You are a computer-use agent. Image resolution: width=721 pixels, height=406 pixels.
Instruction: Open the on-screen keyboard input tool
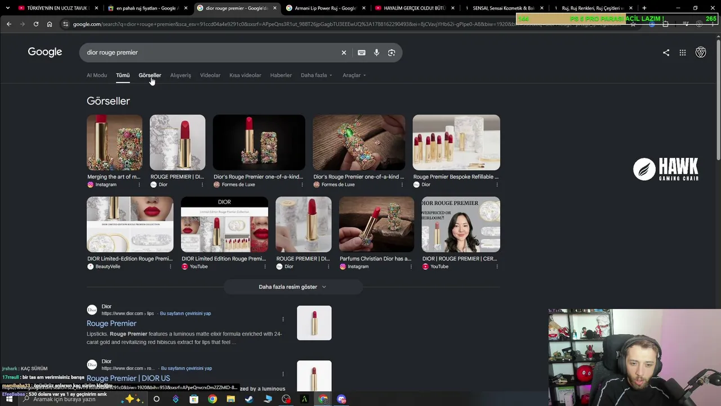pos(362,52)
